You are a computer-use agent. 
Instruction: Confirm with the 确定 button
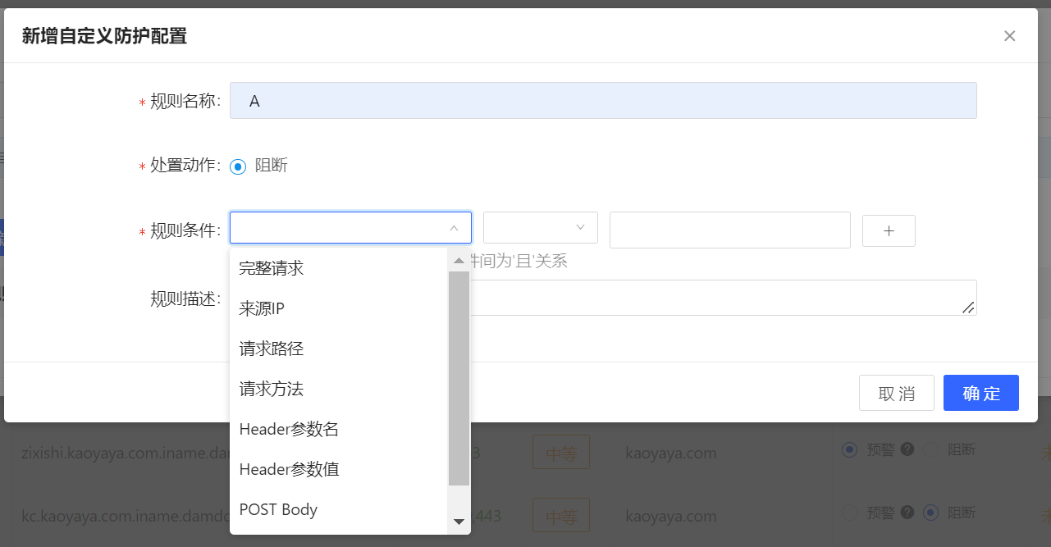(981, 393)
